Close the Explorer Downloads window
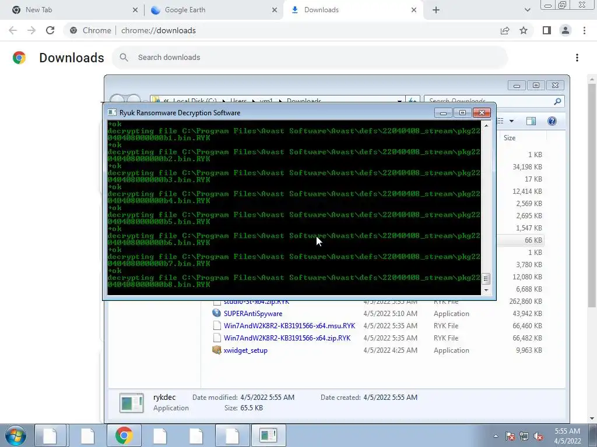Screen dimensions: 597x447 555,86
